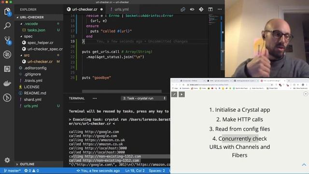Open the Source Control view
This screenshot has height=174, width=309.
point(7,40)
